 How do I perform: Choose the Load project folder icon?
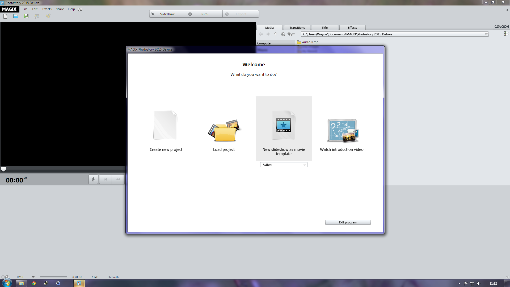[224, 130]
